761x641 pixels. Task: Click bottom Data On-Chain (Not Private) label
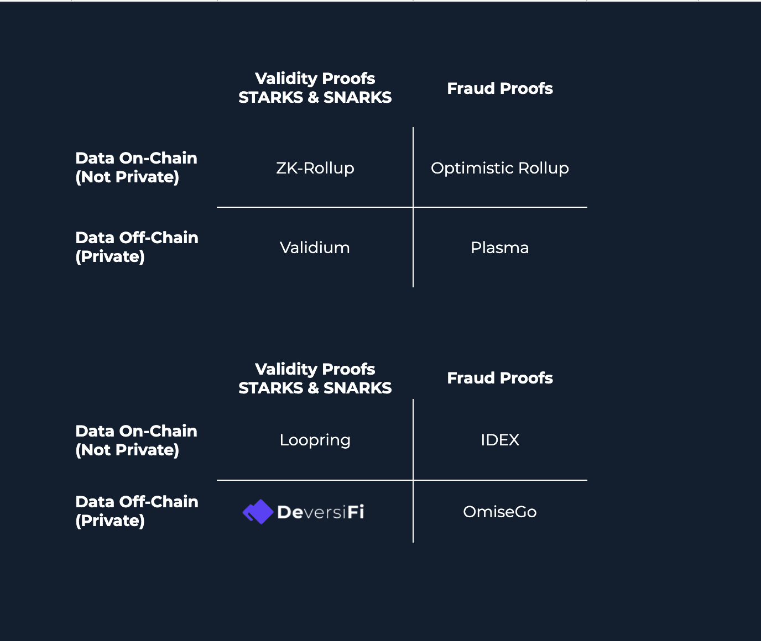pyautogui.click(x=137, y=440)
